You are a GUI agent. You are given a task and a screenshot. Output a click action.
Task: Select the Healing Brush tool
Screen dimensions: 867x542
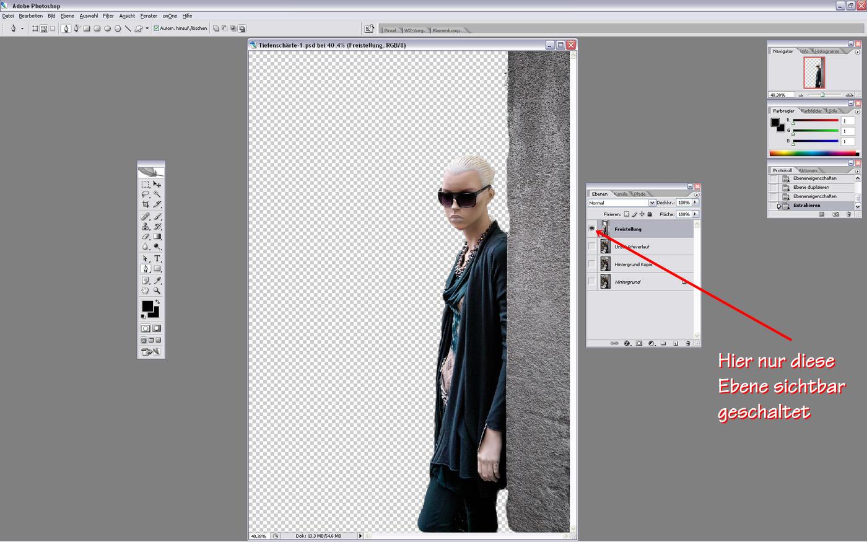145,217
